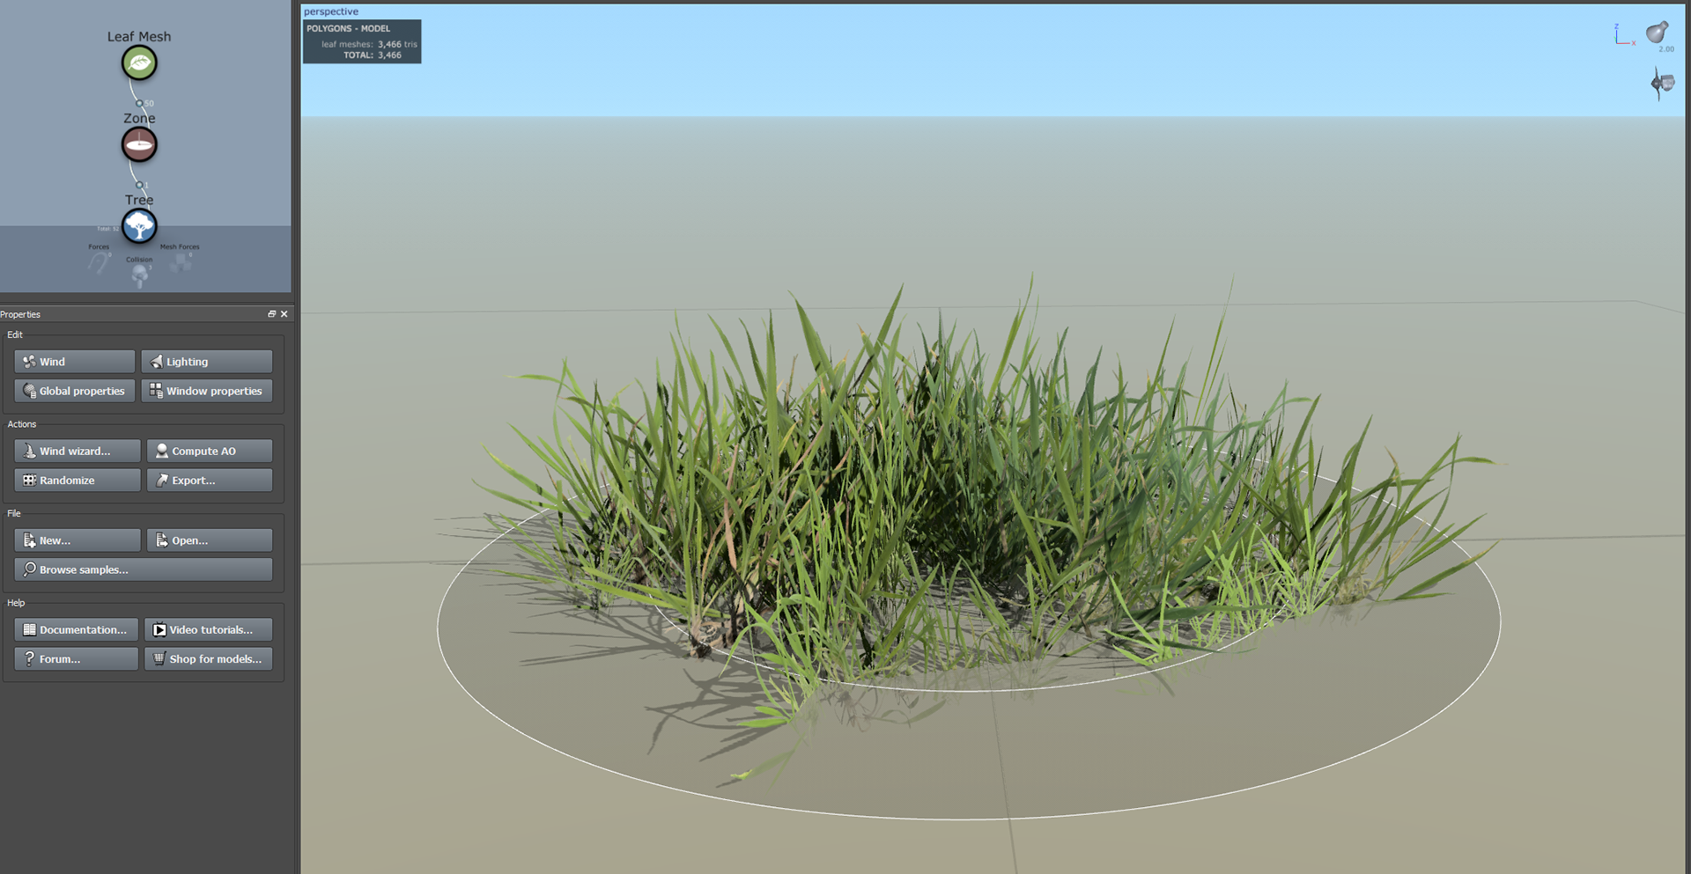Image resolution: width=1691 pixels, height=874 pixels.
Task: Click the light bulb widget in viewport
Action: tap(1658, 32)
